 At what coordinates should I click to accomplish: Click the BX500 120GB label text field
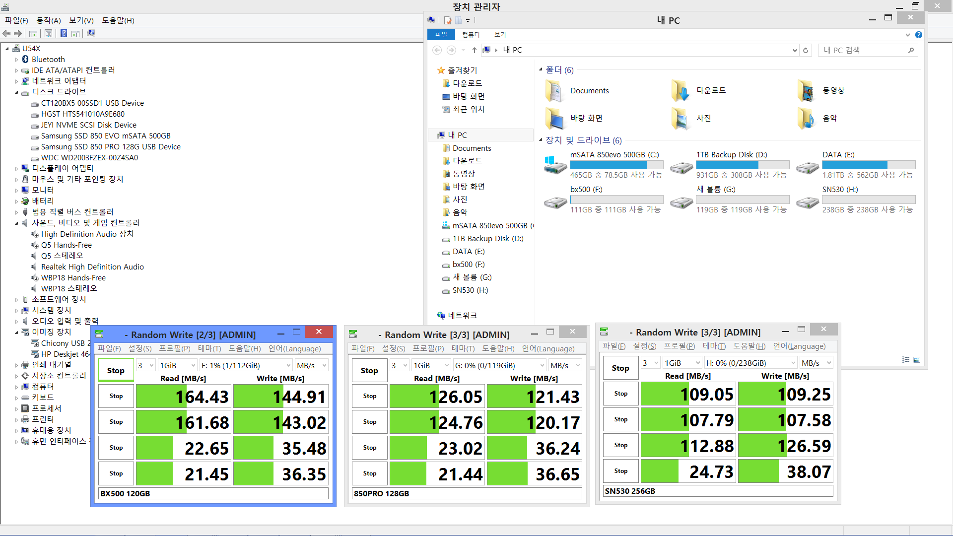213,493
